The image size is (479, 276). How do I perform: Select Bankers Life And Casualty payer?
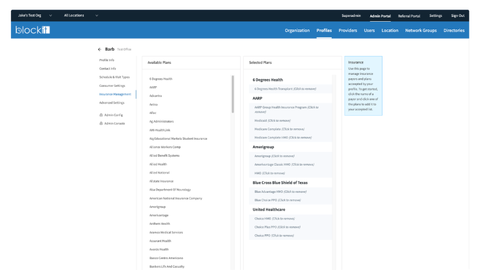click(167, 266)
